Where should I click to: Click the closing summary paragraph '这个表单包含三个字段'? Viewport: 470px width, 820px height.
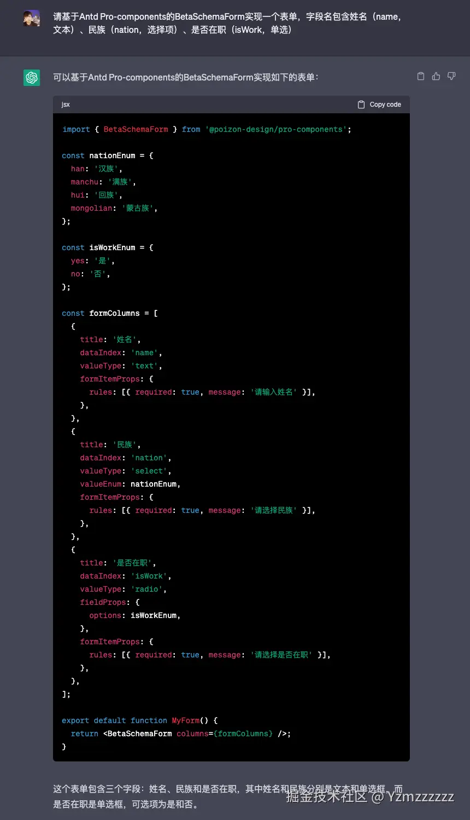pyautogui.click(x=228, y=796)
